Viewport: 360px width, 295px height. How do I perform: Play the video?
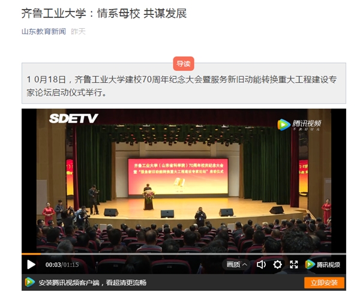[x=31, y=264]
